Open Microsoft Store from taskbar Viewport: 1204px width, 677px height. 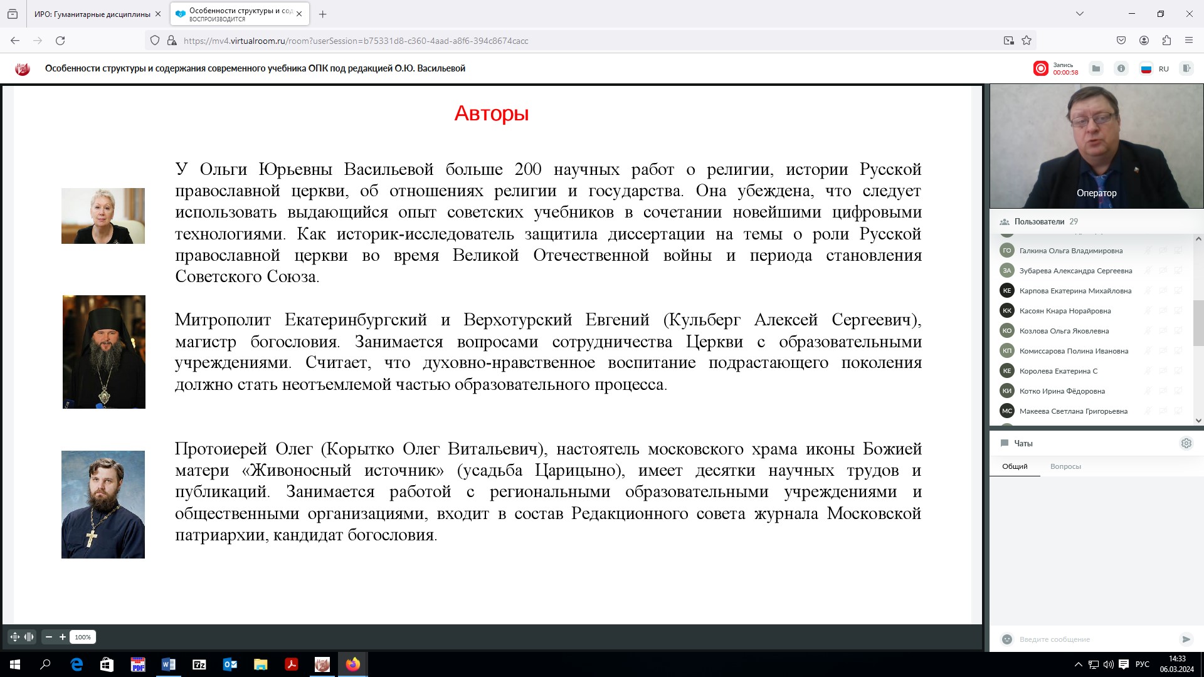pyautogui.click(x=107, y=664)
